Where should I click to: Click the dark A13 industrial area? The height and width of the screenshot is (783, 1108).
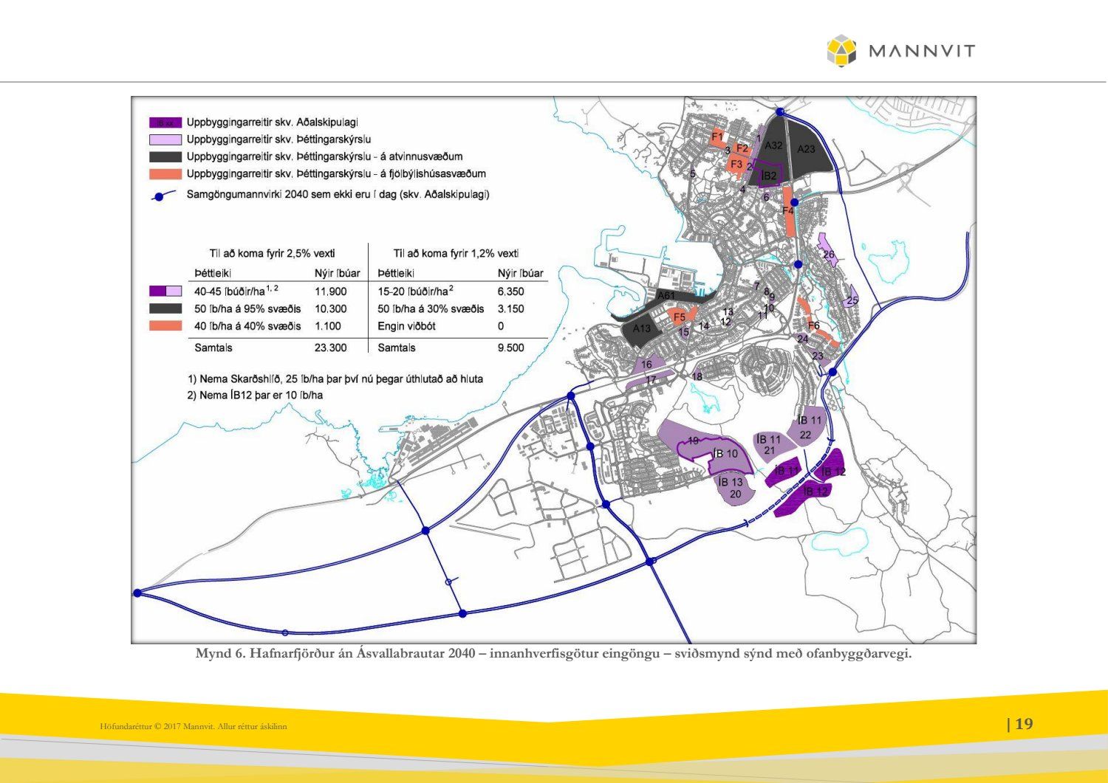(x=641, y=329)
